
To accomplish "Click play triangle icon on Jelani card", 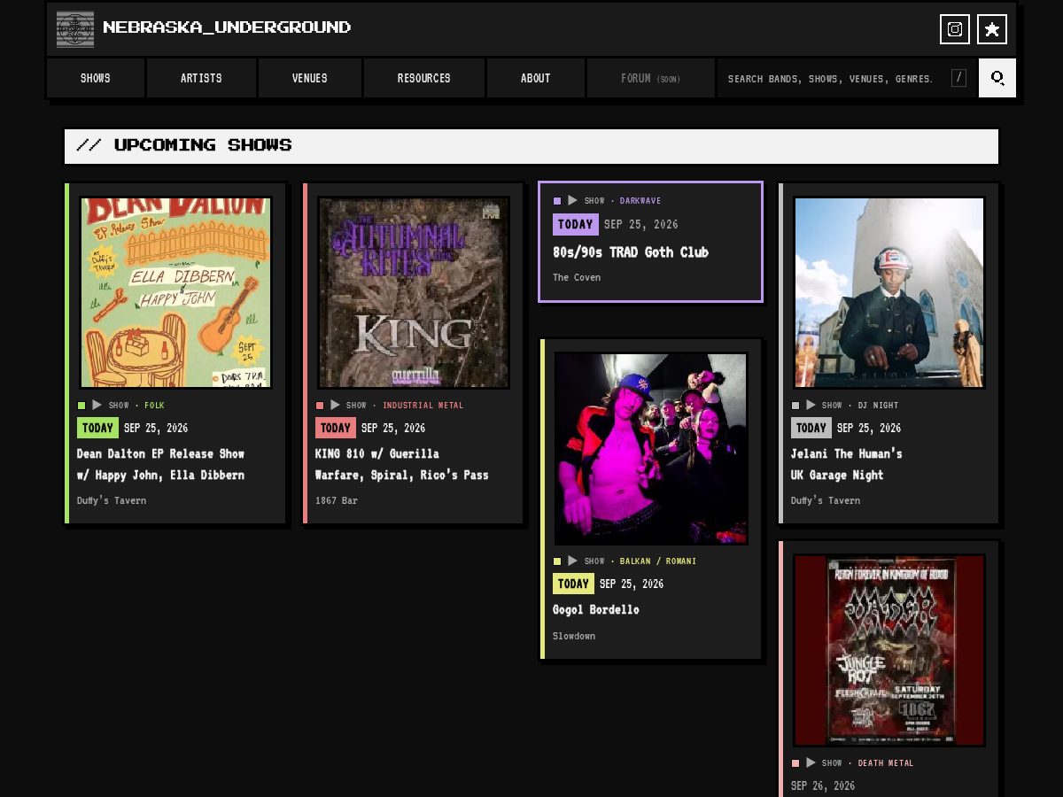I will (811, 406).
